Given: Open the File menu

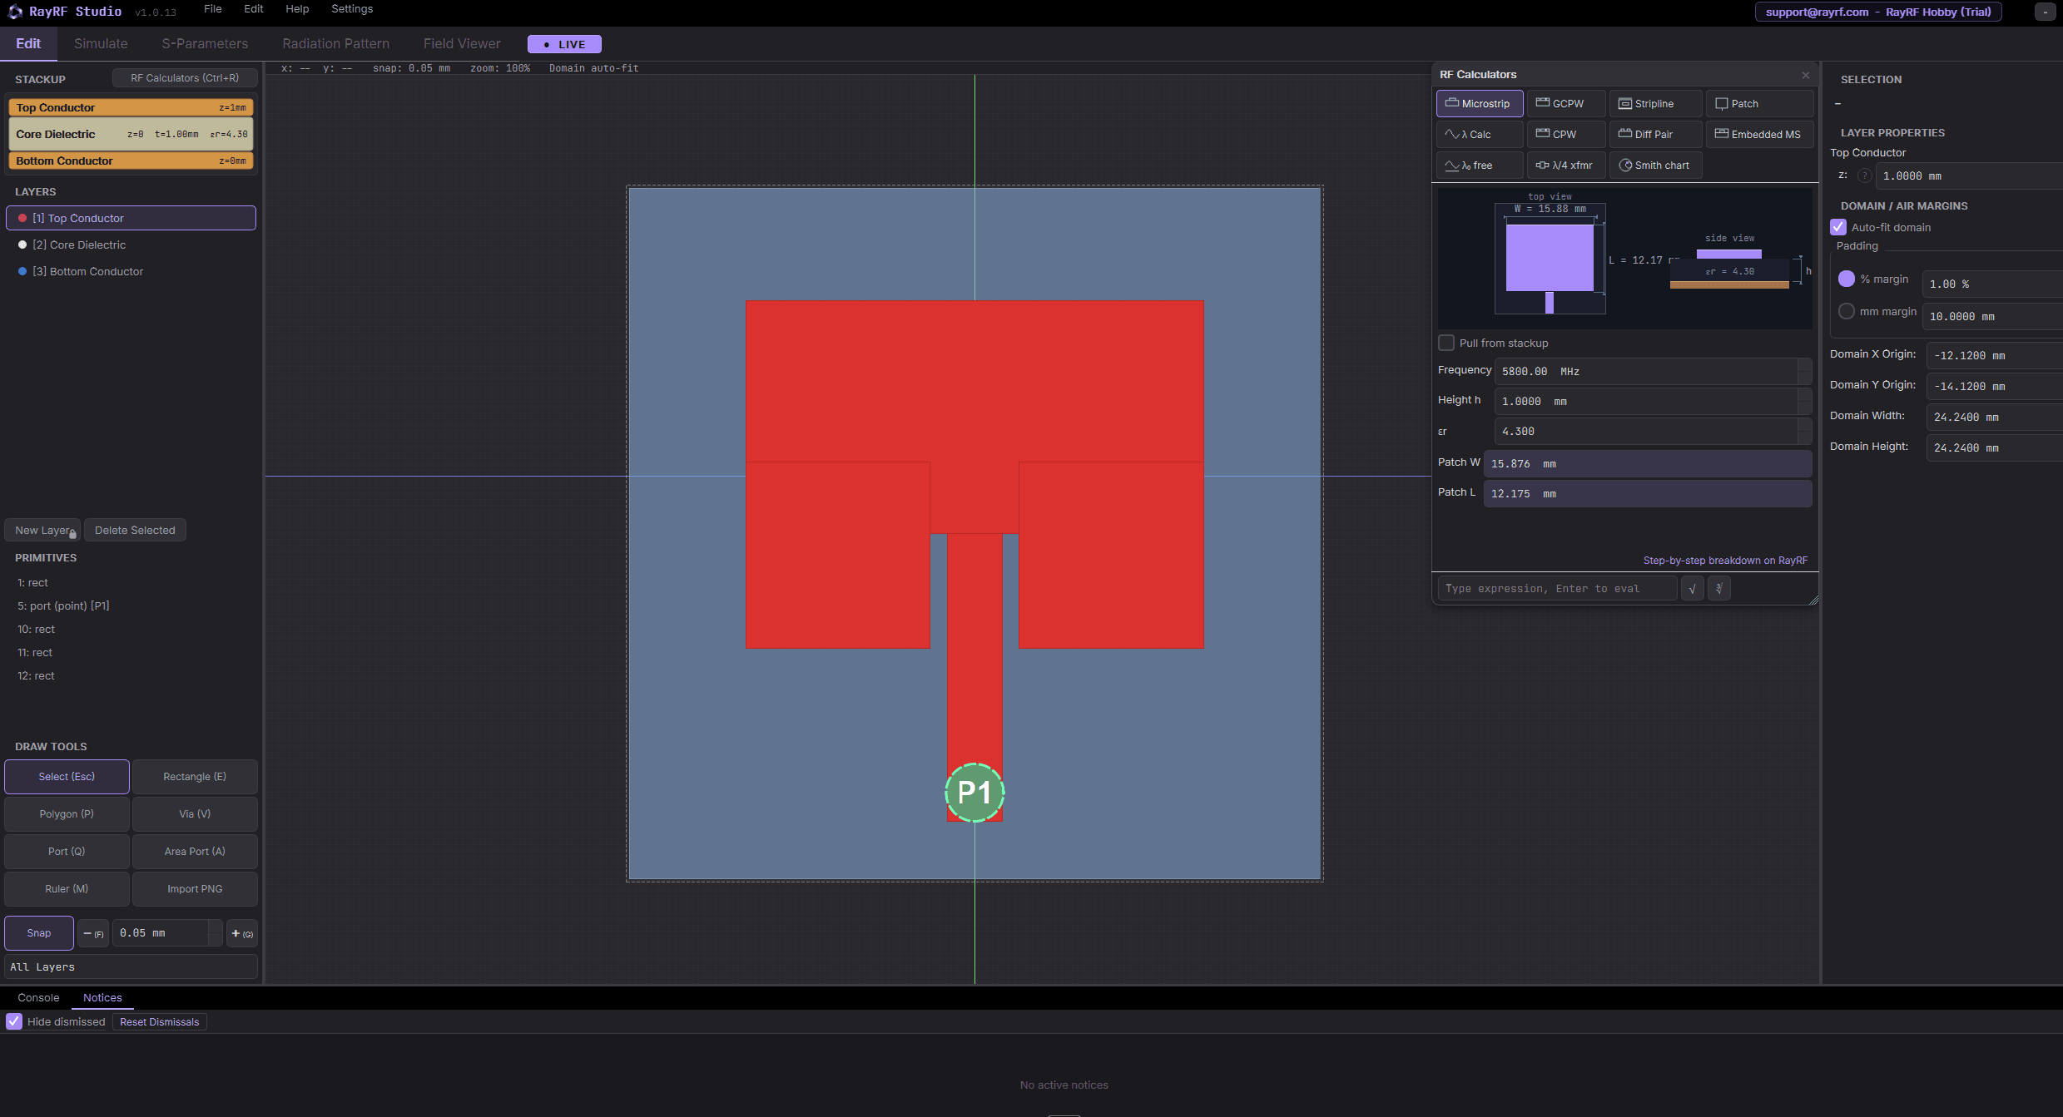Looking at the screenshot, I should [x=213, y=9].
